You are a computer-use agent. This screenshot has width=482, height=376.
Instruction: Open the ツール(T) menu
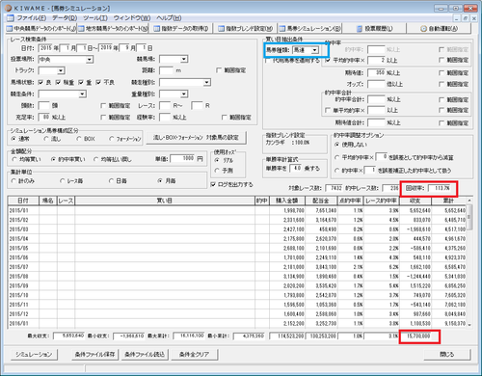95,18
